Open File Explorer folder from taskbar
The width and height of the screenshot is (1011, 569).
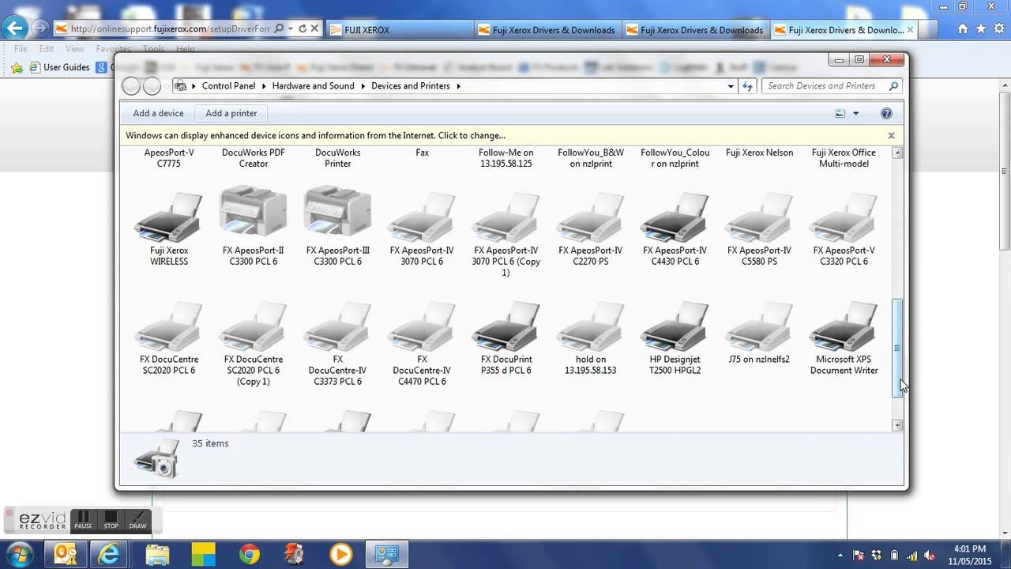pyautogui.click(x=158, y=554)
